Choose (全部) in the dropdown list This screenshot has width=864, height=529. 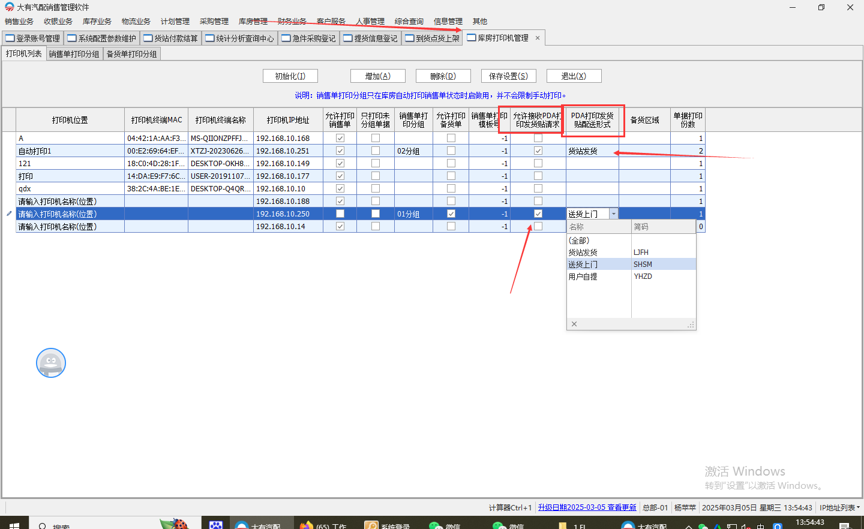pyautogui.click(x=631, y=241)
